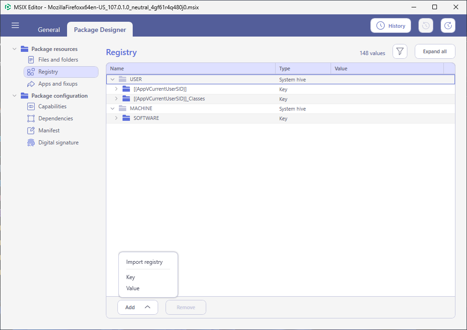Close the Add dropdown button
The width and height of the screenshot is (467, 330).
click(x=138, y=307)
